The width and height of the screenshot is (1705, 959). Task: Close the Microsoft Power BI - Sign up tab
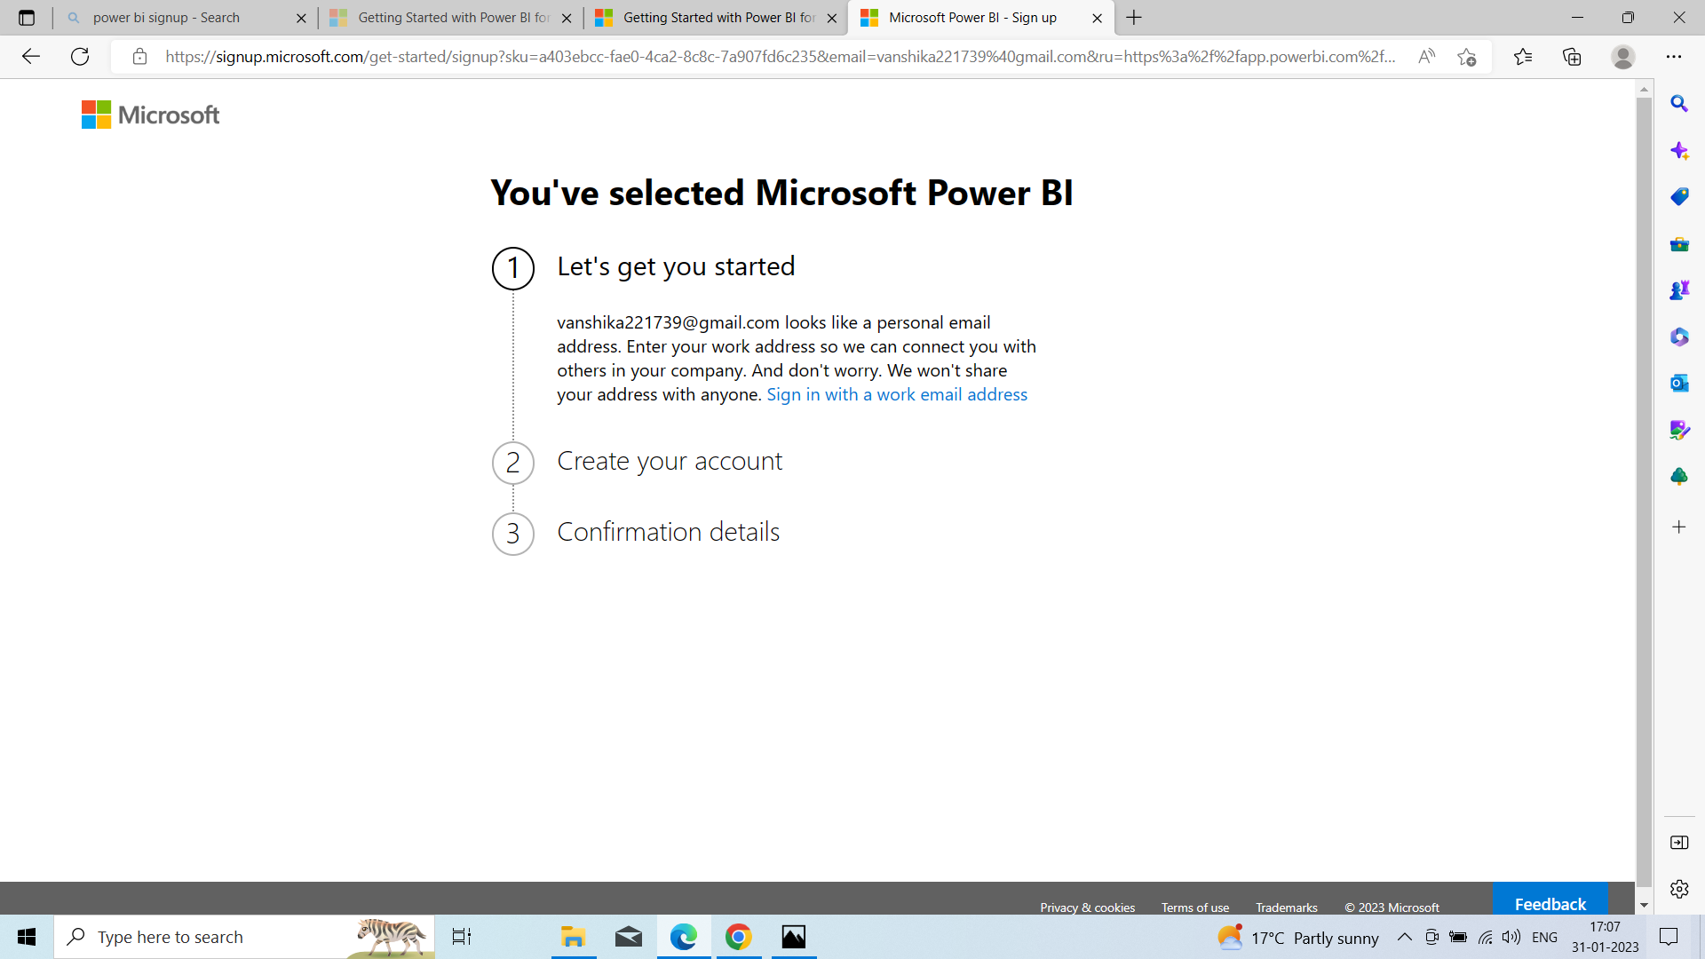pos(1097,18)
